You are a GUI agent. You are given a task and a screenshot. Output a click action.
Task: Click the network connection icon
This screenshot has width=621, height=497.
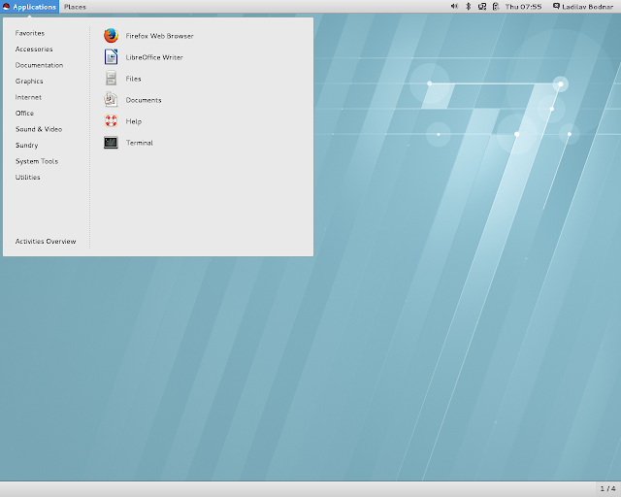[x=482, y=7]
